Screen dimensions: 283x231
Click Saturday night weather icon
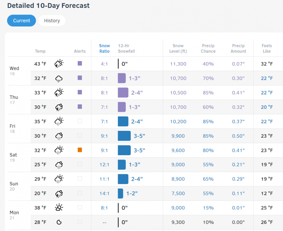tap(59, 165)
